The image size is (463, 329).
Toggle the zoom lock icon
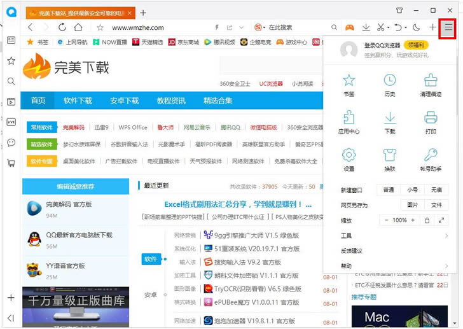click(427, 220)
